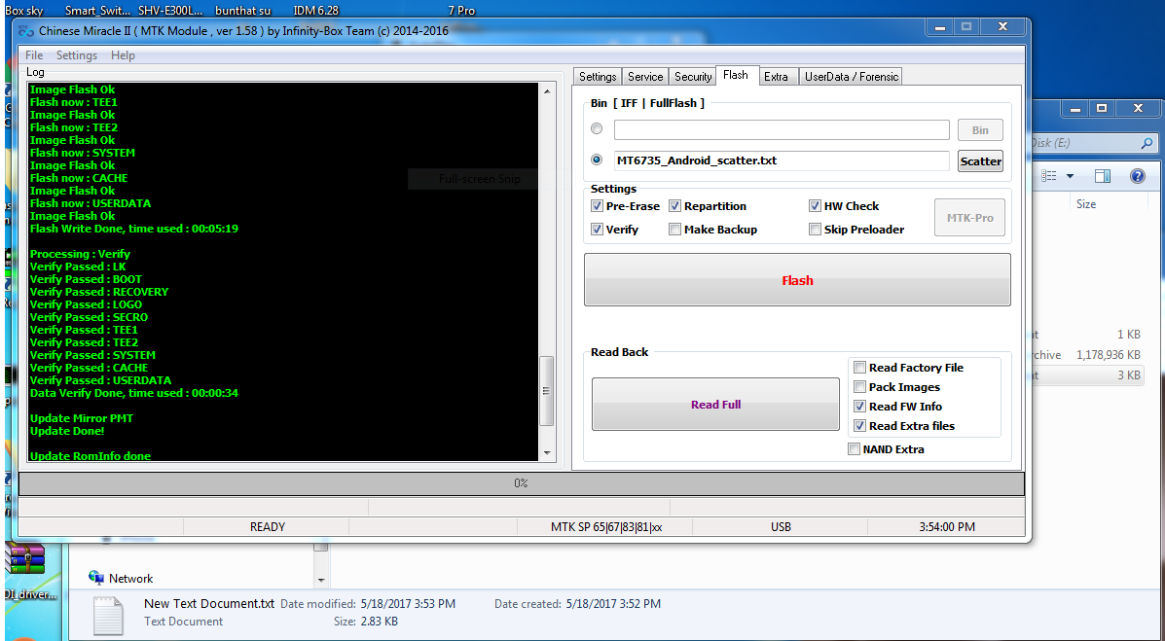Viewport: 1165px width, 641px height.
Task: Enable the Skip Preloader checkbox
Action: click(815, 230)
